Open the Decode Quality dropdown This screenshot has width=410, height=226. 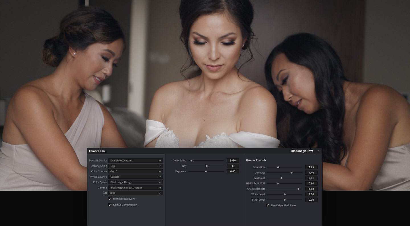point(136,160)
